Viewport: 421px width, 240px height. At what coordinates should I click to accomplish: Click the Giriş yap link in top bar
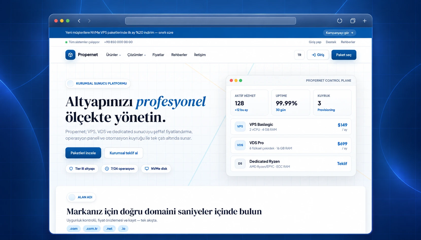click(x=315, y=42)
